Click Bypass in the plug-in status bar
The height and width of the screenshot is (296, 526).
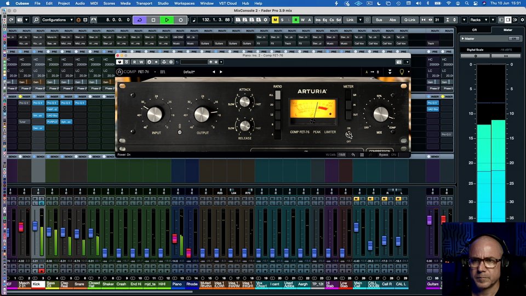pyautogui.click(x=384, y=155)
